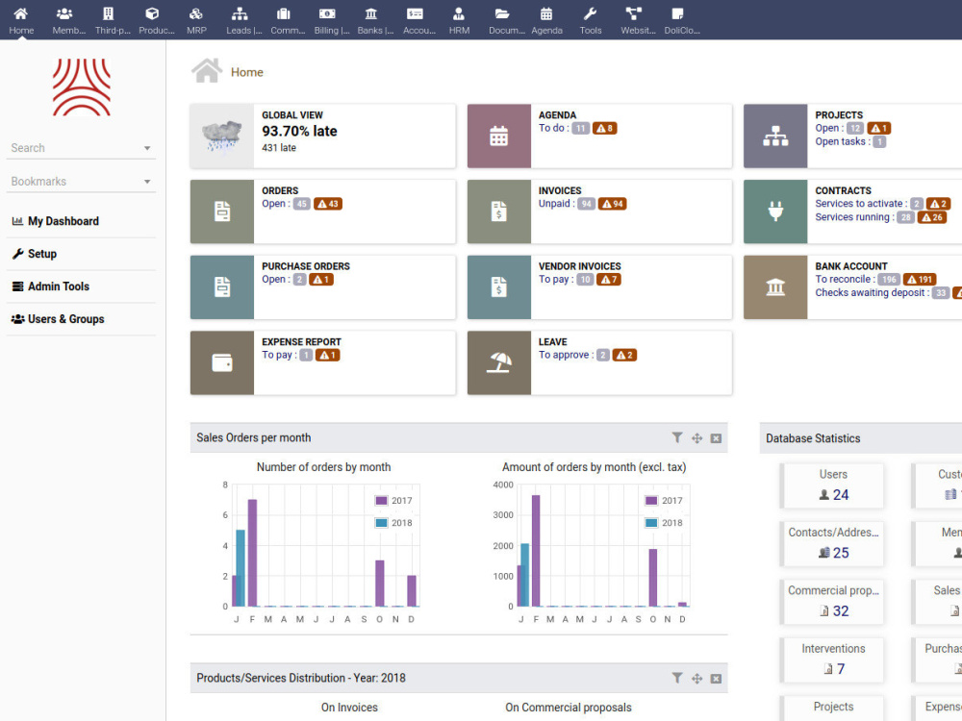
Task: Click the Leave umbrella tile icon
Action: pos(498,362)
